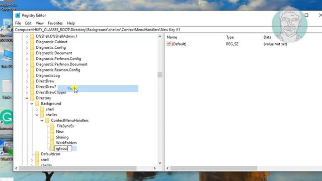Expand the Diagnostic.Document key
The width and height of the screenshot is (322, 181).
click(27, 53)
